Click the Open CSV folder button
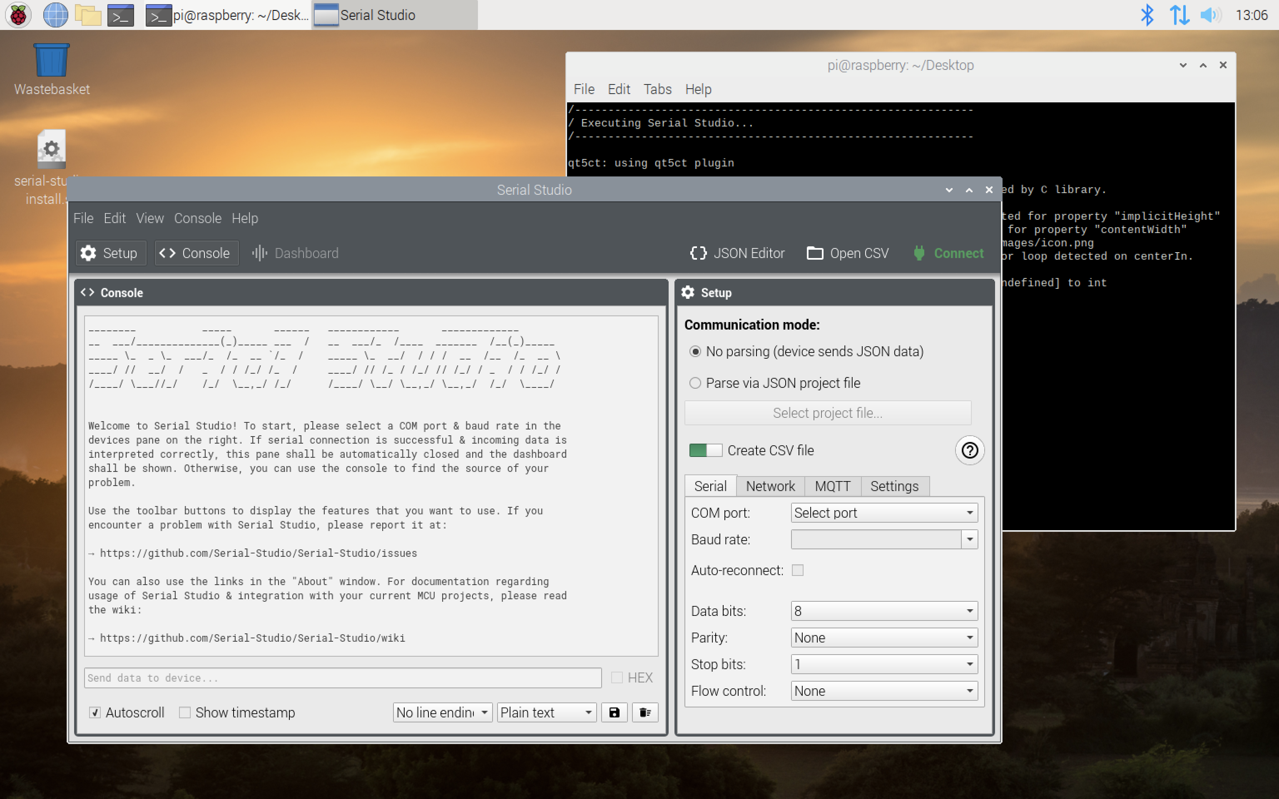The image size is (1279, 799). pyautogui.click(x=848, y=253)
